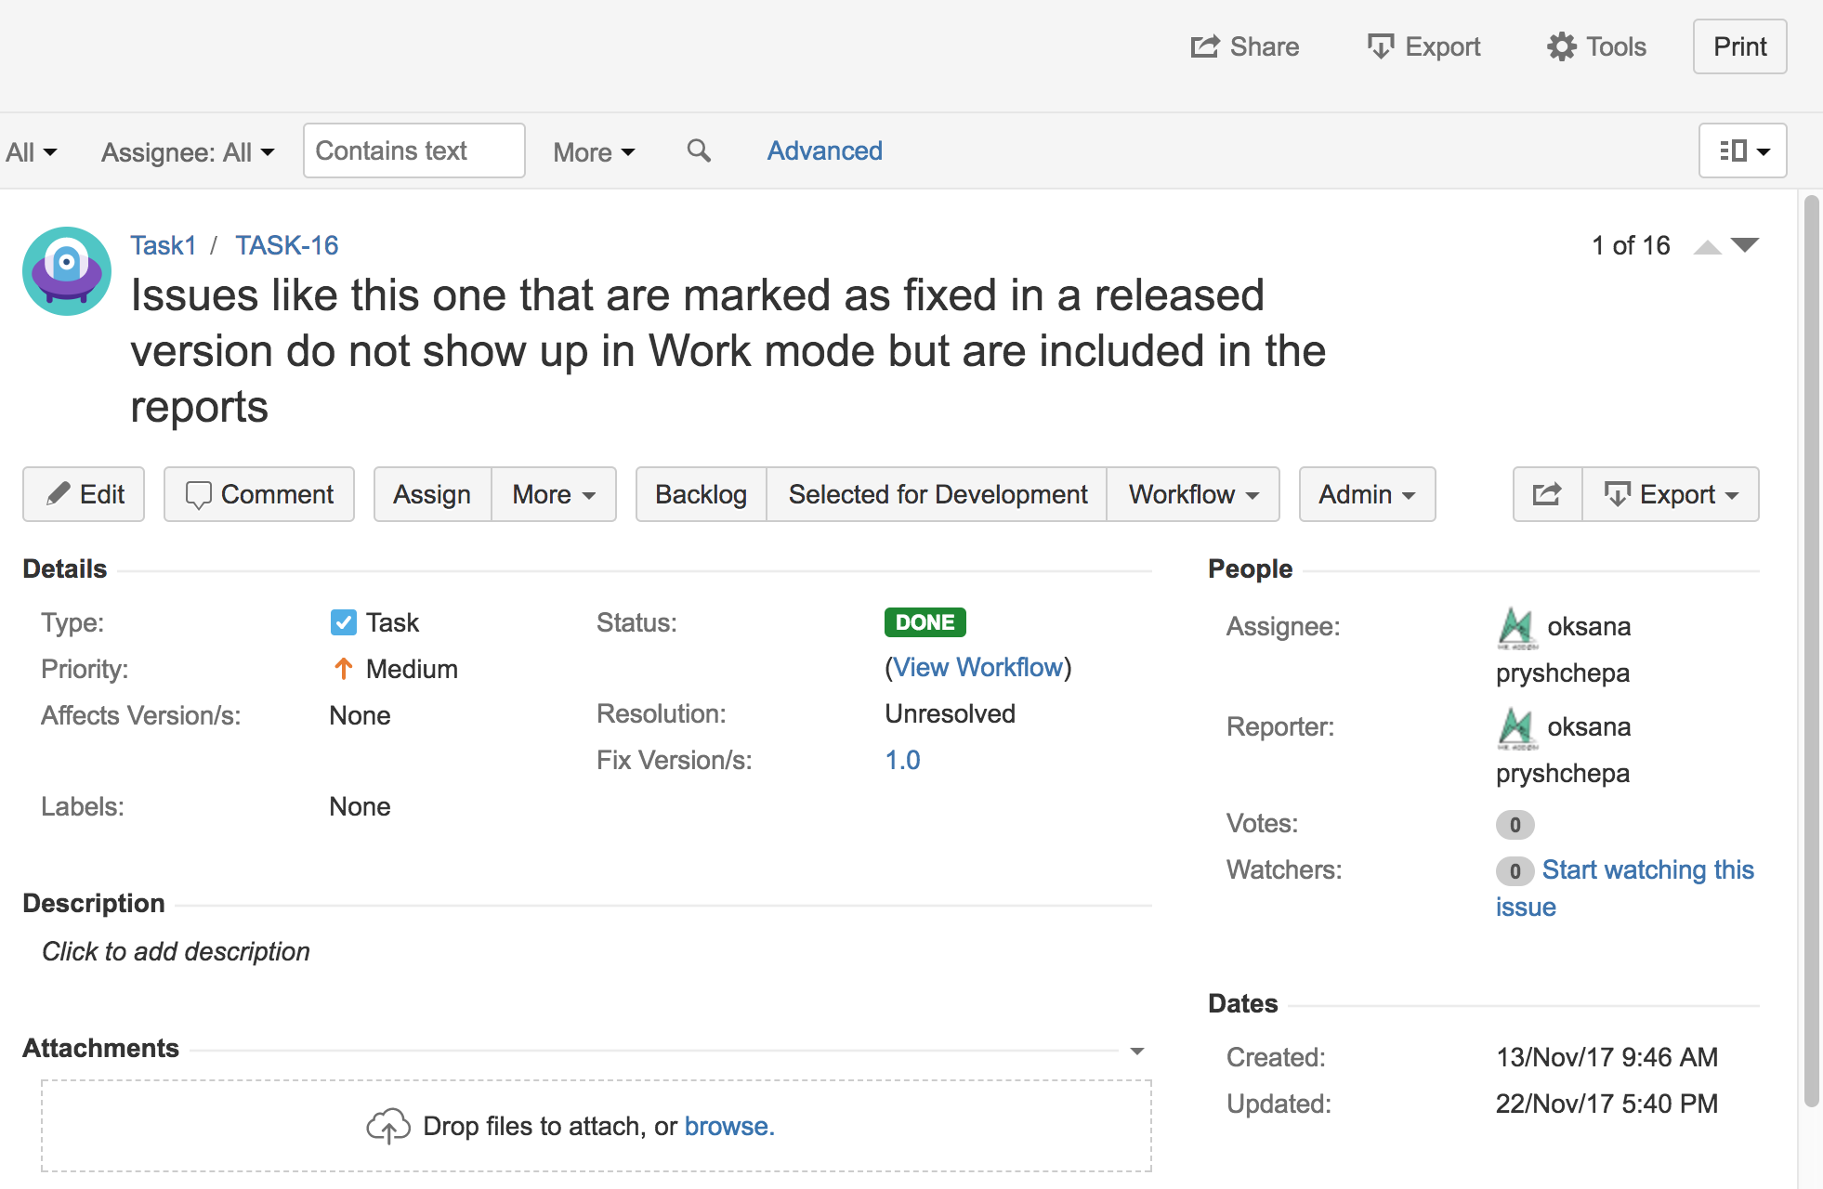Viewport: 1823px width, 1189px height.
Task: Collapse the Attachments section arrow
Action: (1136, 1051)
